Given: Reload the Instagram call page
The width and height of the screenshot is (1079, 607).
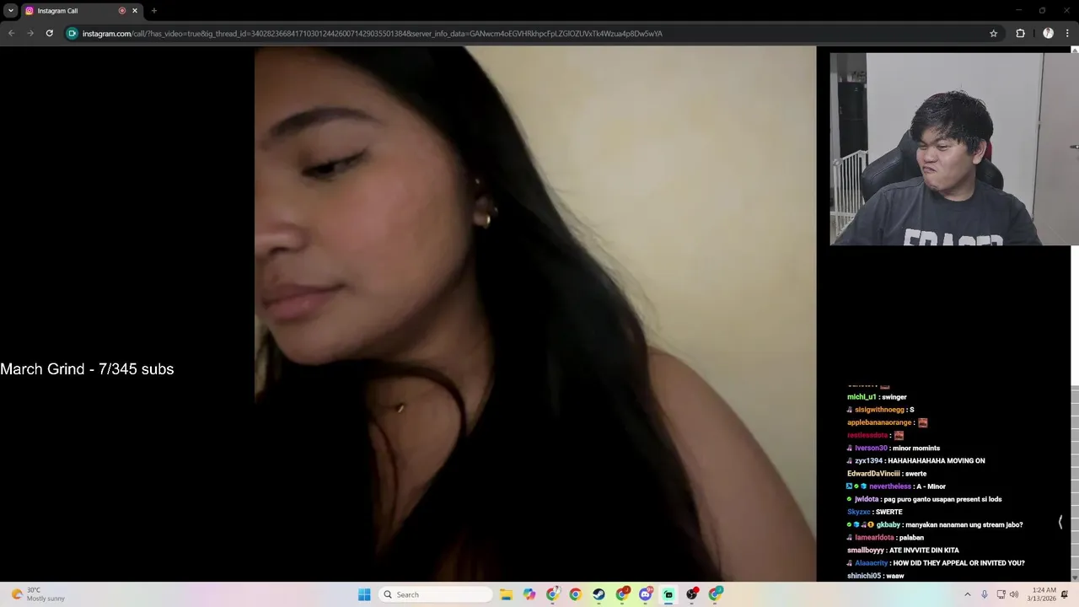Looking at the screenshot, I should 50,34.
